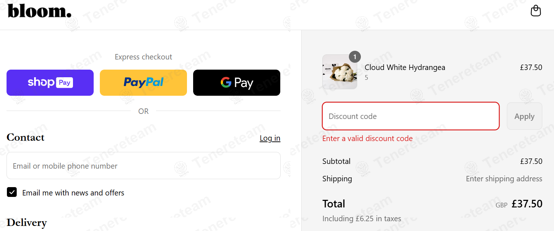Uncheck Email me with news and offers

click(x=12, y=192)
